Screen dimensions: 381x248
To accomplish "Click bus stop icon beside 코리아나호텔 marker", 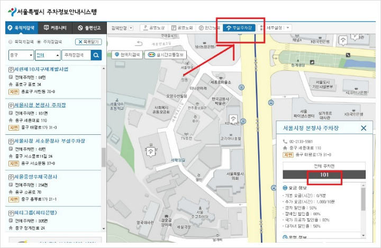I will pyautogui.click(x=243, y=121).
